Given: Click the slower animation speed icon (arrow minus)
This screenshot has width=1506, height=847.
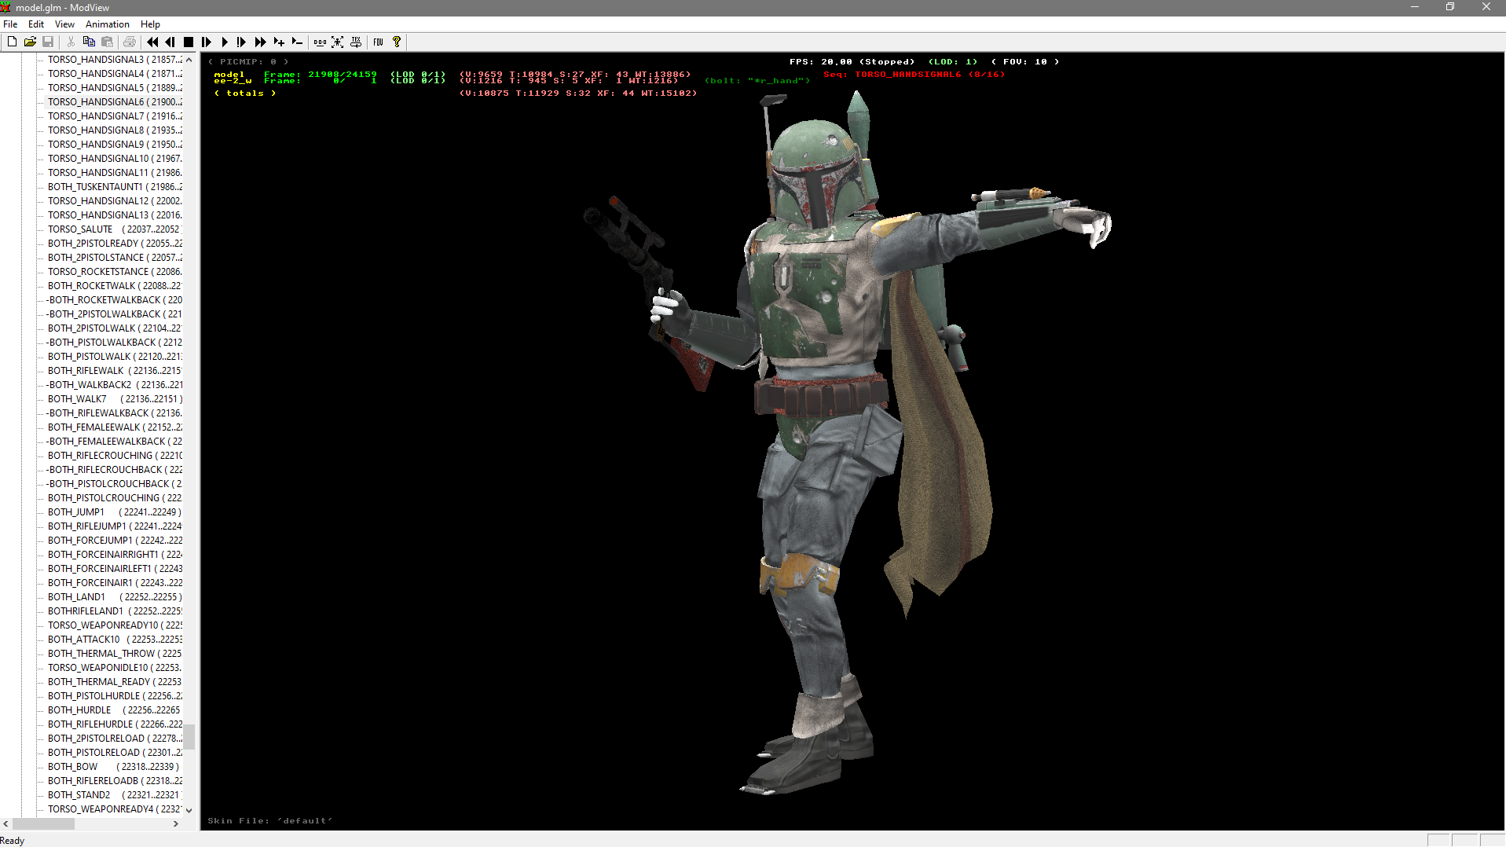Looking at the screenshot, I should click(297, 42).
